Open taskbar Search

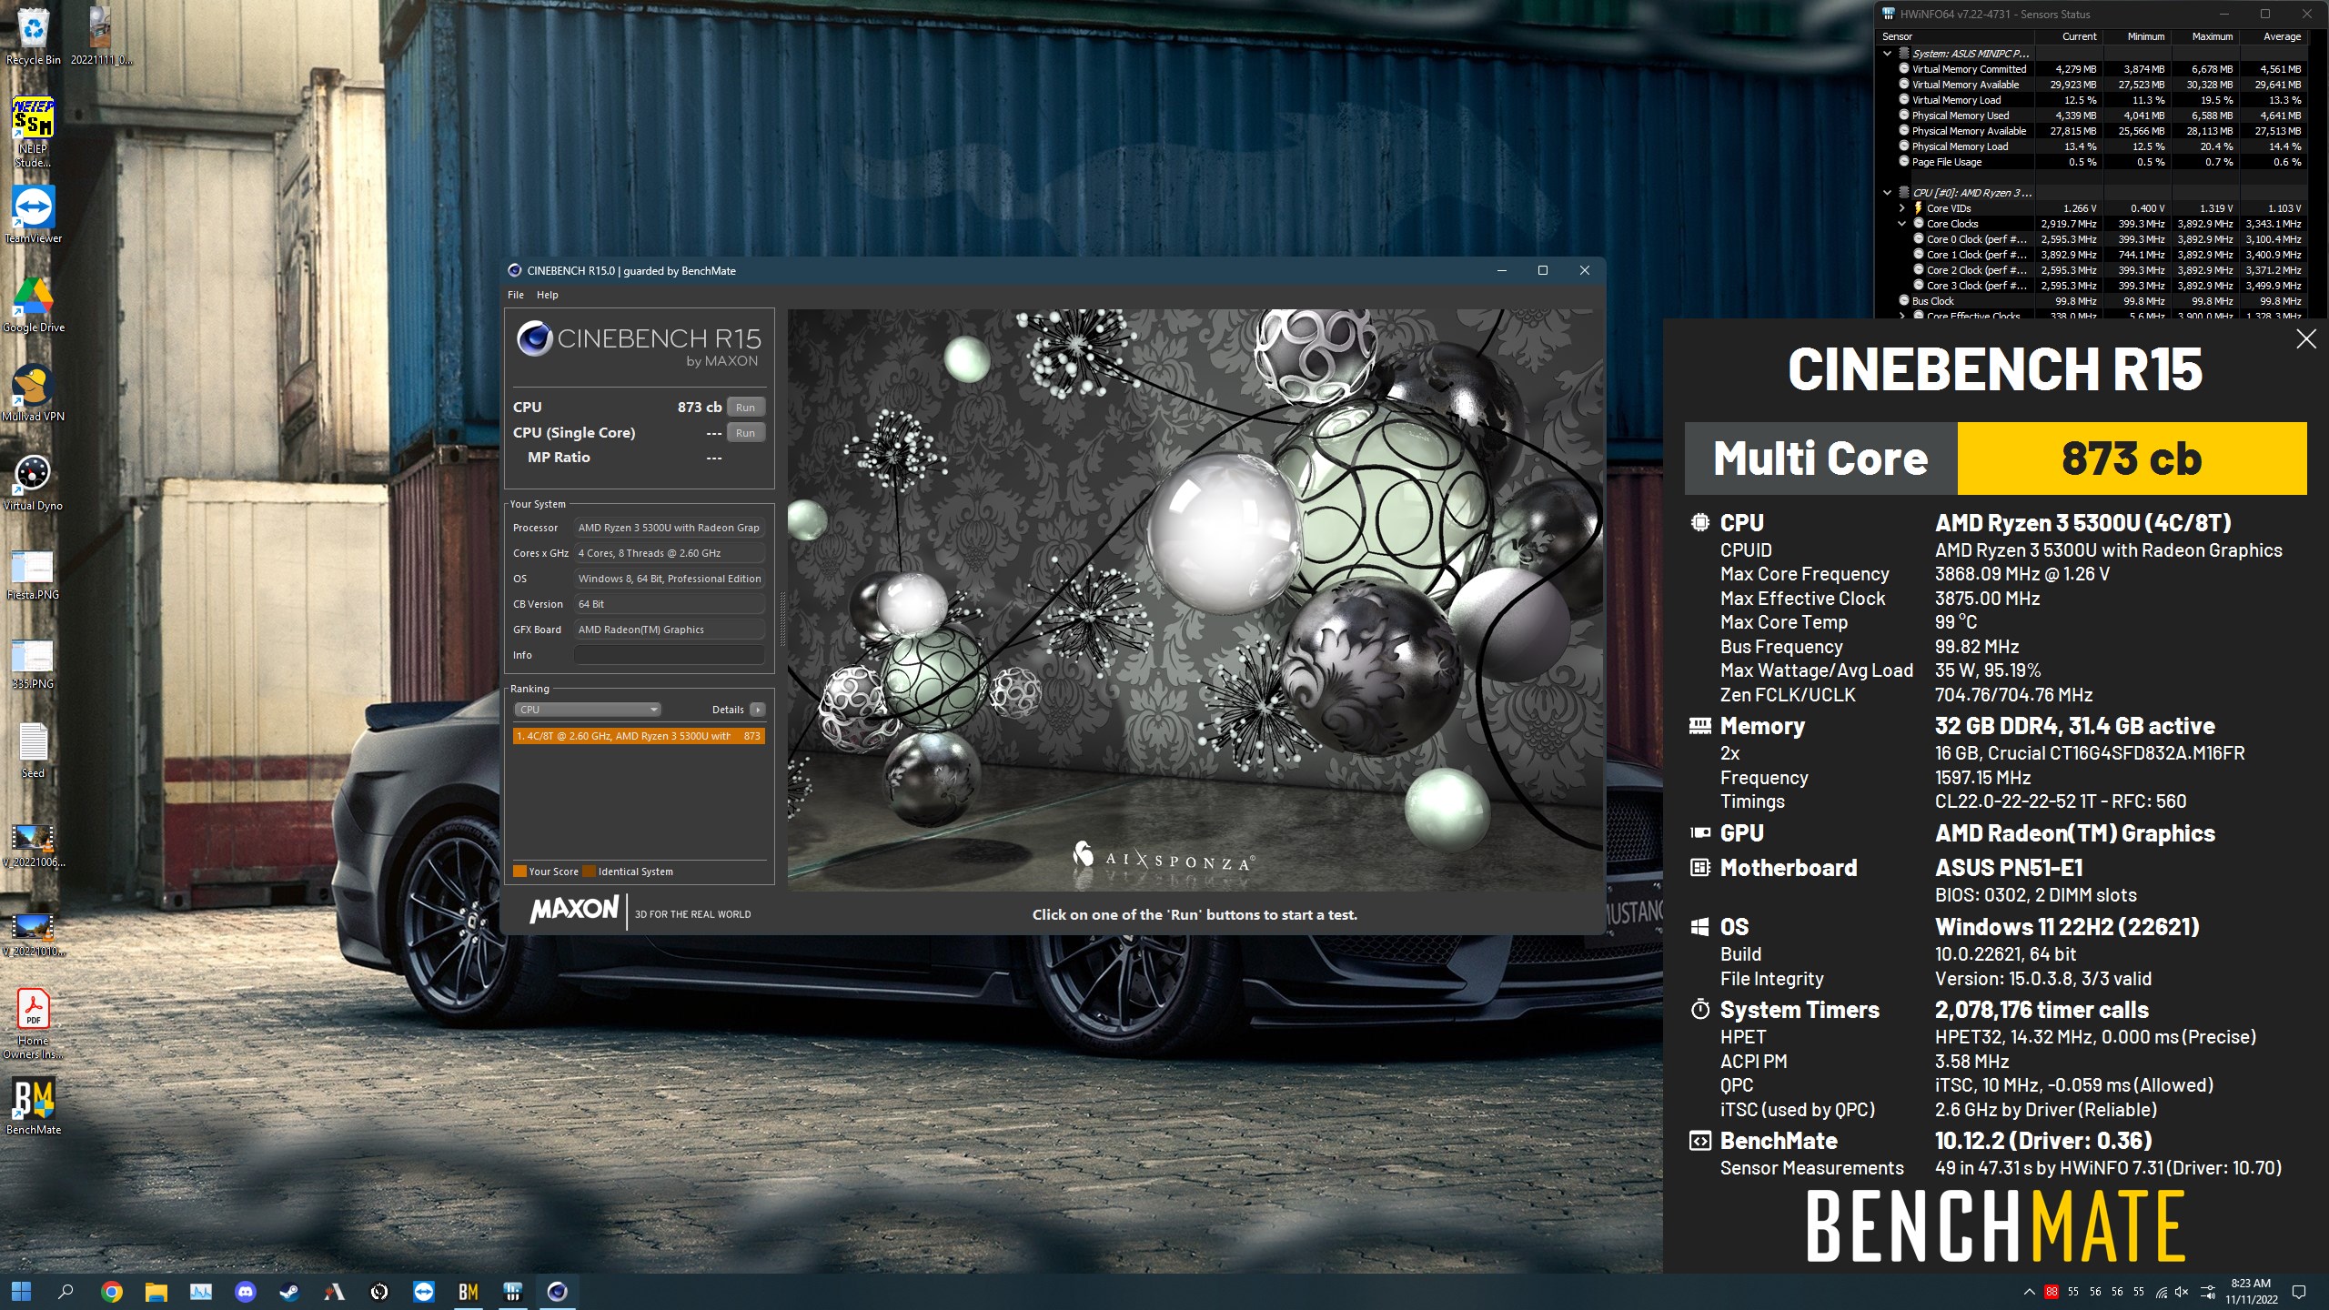[x=66, y=1291]
